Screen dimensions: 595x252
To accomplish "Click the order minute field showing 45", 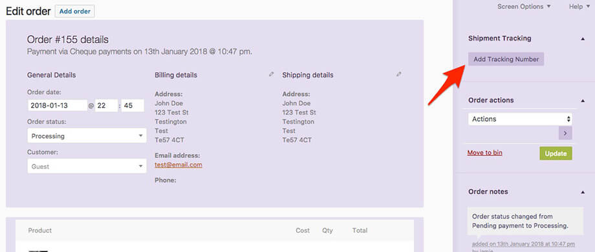I will 133,106.
